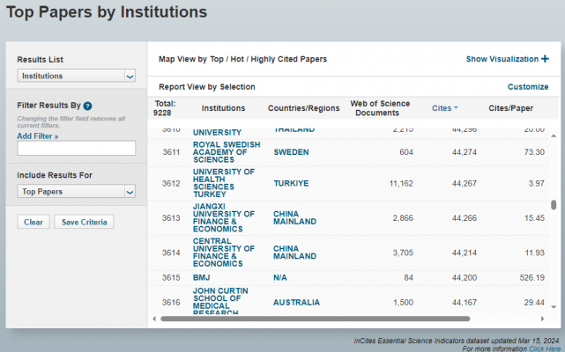
Task: Click the Cites sort arrow icon
Action: 456,108
